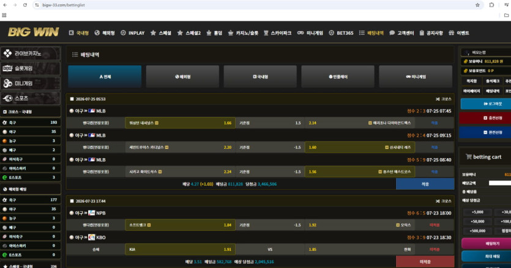The width and height of the screenshot is (511, 268).
Task: Click the 로그아웃 button
Action: pos(487,104)
